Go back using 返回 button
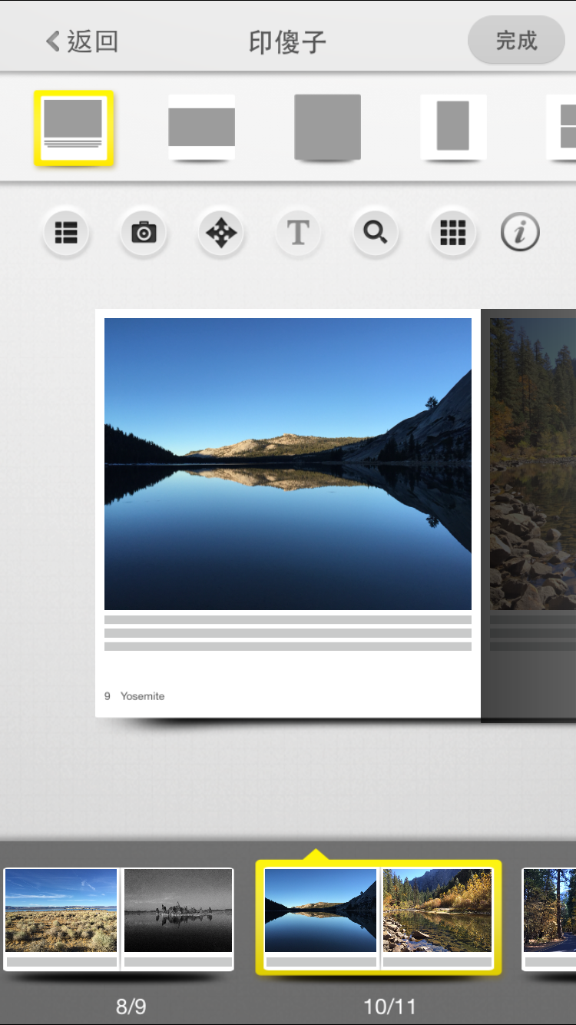Viewport: 576px width, 1025px height. (82, 41)
